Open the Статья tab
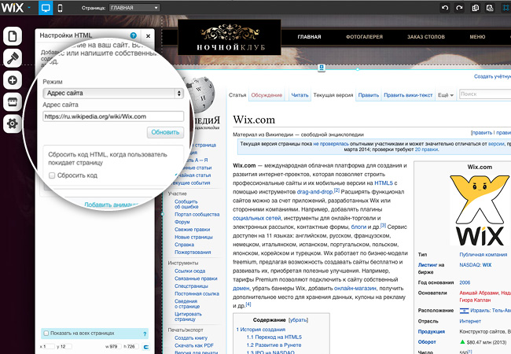This screenshot has height=354, width=511. coord(237,95)
